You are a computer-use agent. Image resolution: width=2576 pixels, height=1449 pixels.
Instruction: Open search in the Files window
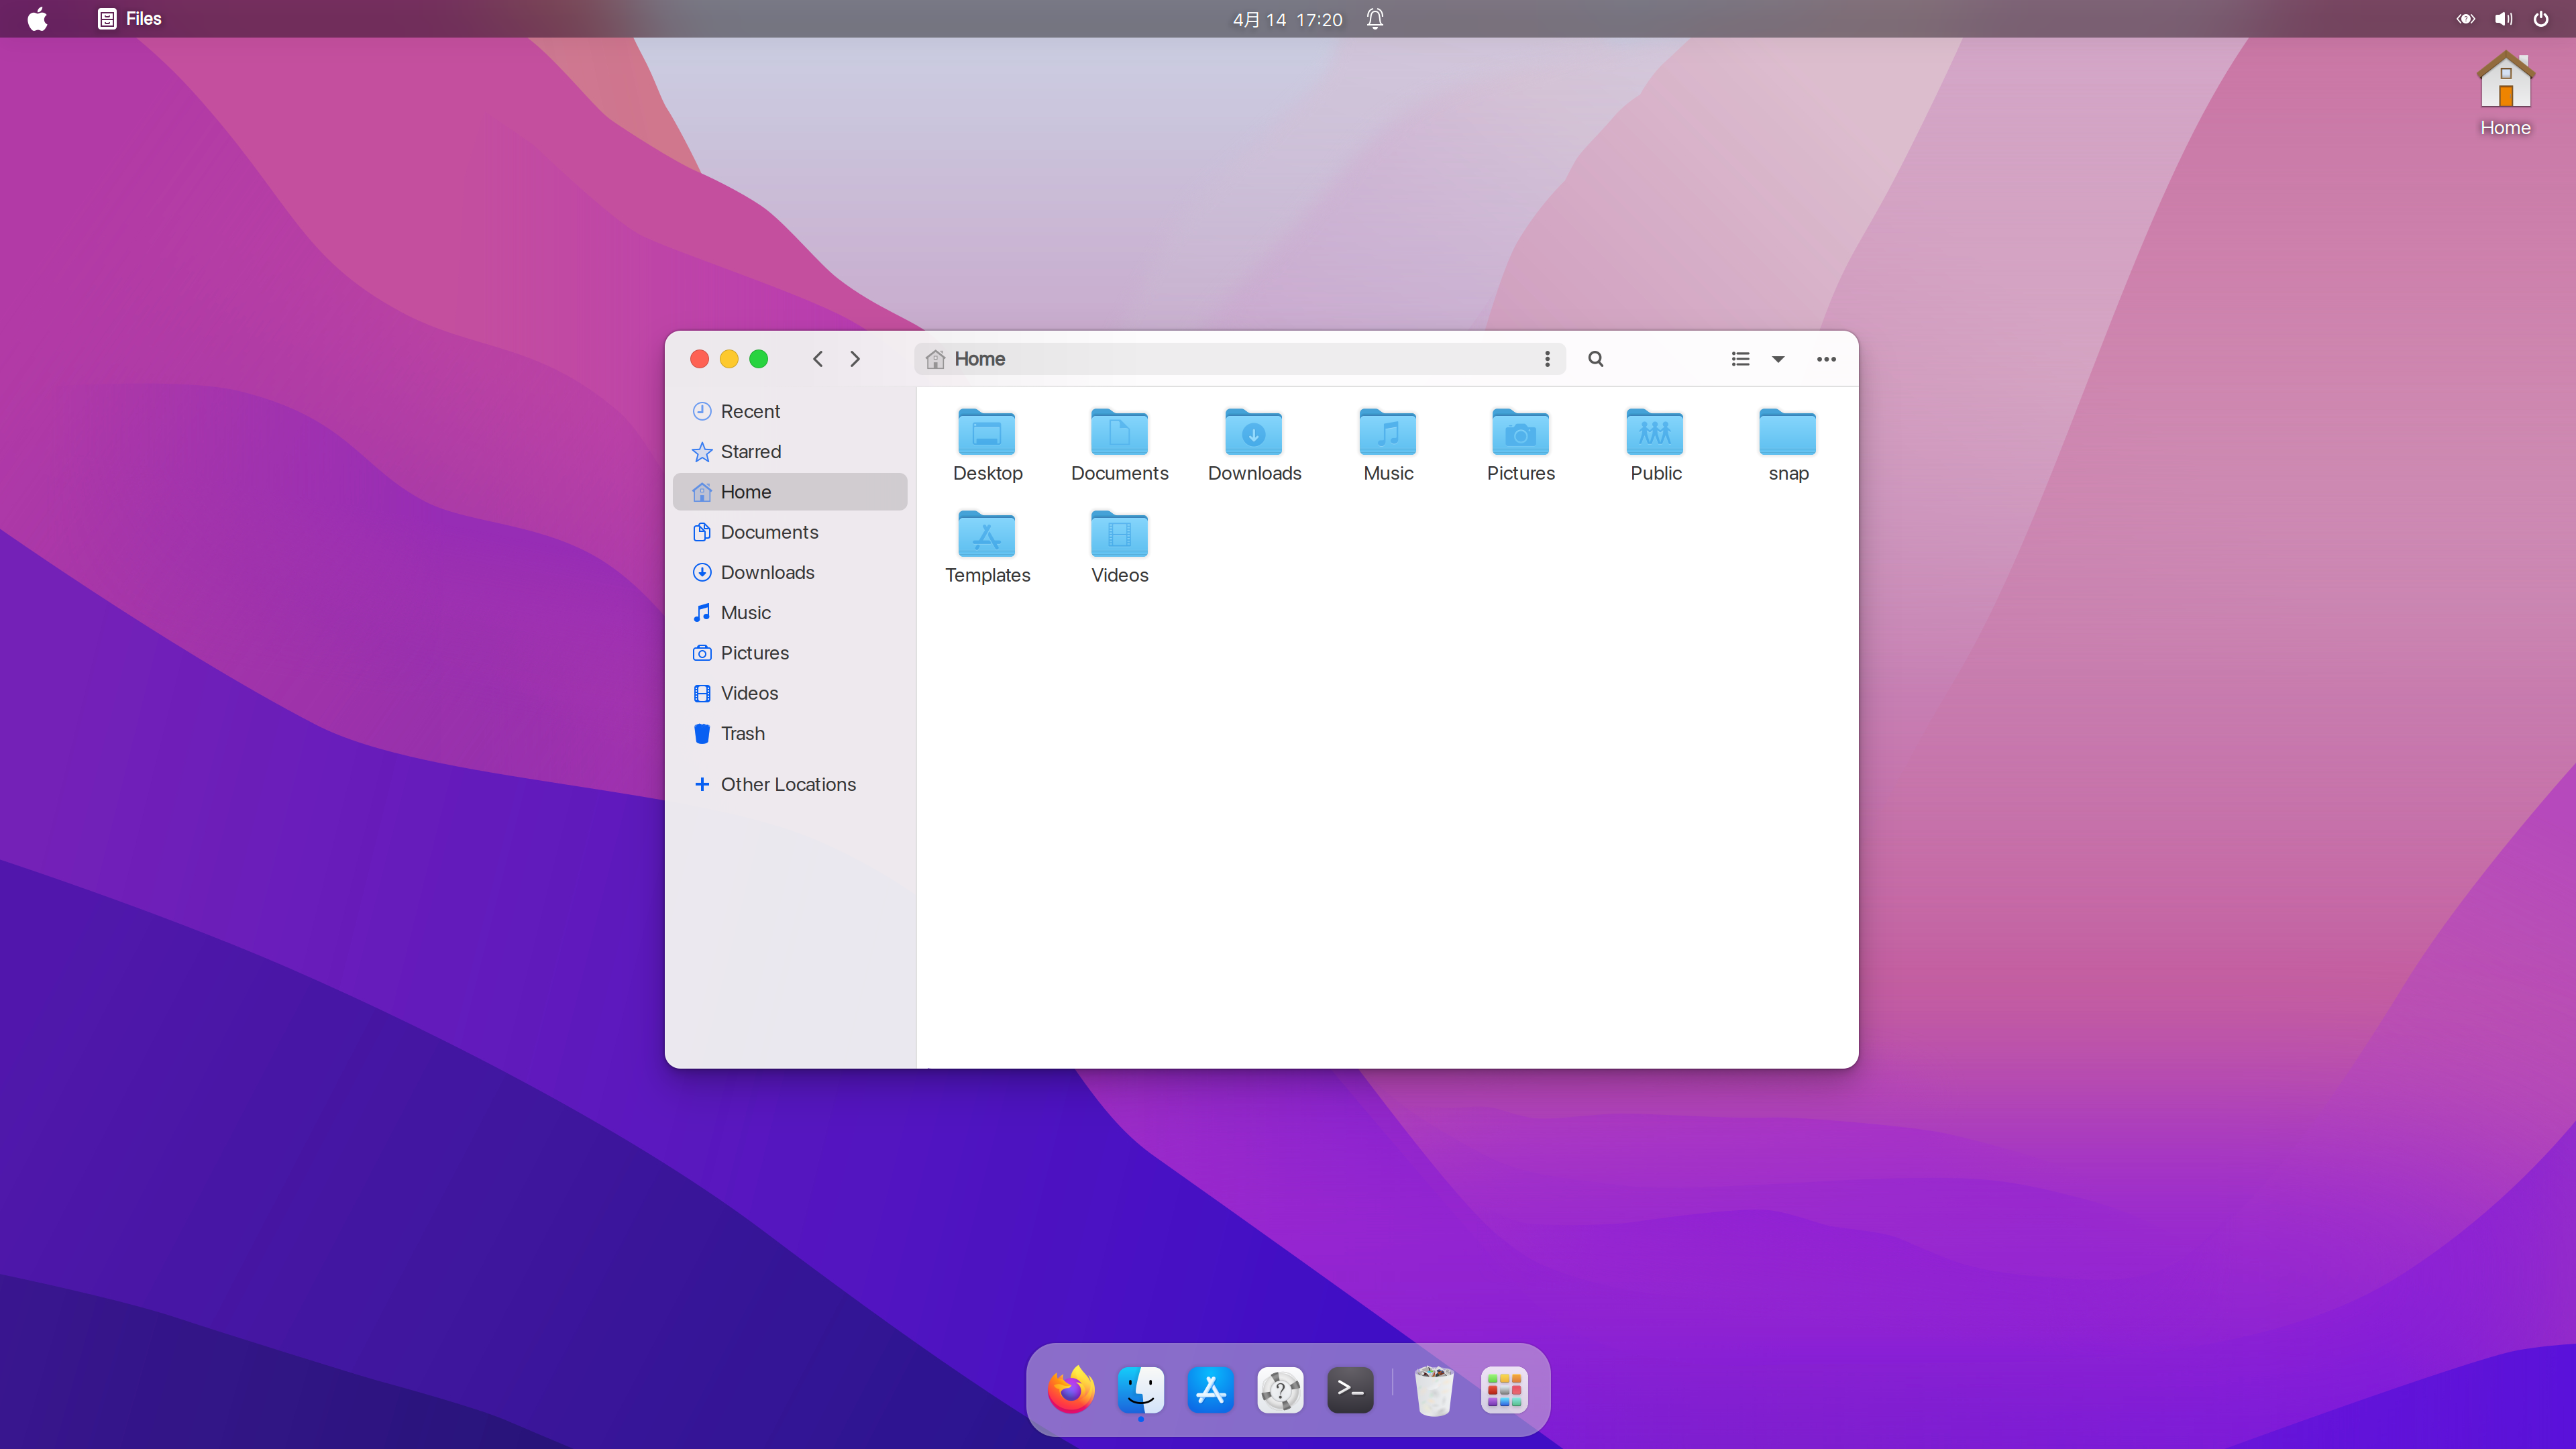point(1596,359)
